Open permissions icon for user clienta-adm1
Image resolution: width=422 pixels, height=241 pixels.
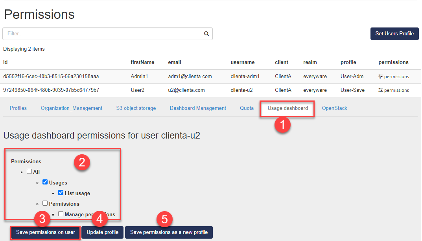coord(380,77)
